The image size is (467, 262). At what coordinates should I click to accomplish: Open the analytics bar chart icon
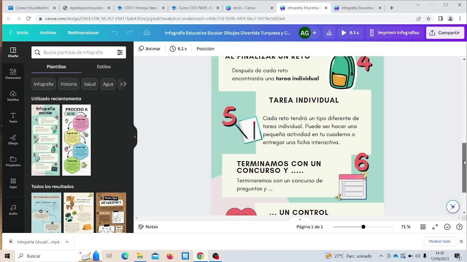click(x=329, y=33)
